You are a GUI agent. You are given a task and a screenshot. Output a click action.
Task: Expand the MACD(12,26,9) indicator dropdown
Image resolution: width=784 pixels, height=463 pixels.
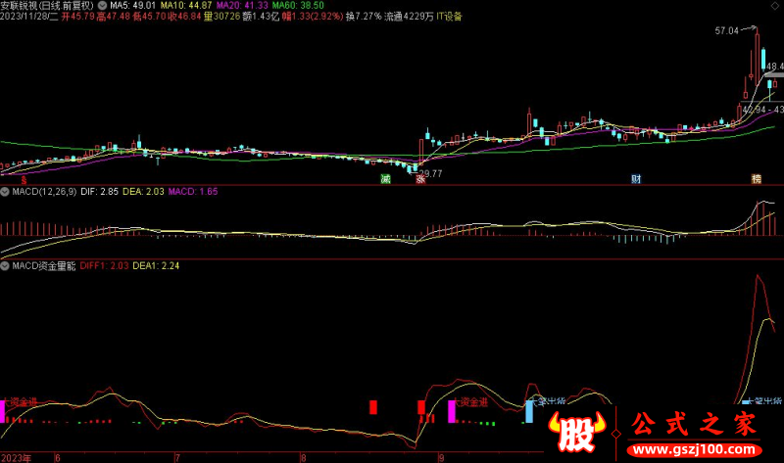coord(5,192)
